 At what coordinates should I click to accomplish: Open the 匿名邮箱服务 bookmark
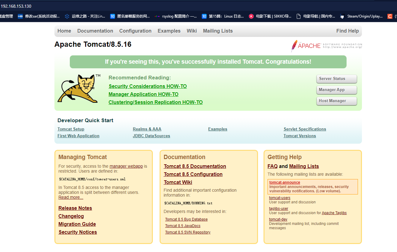coord(130,16)
